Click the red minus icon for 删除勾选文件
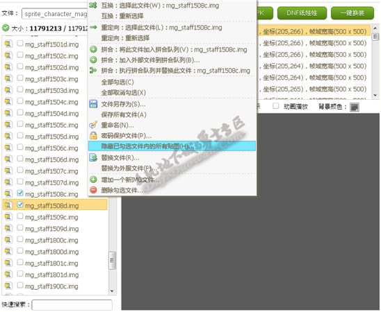Image resolution: width=381 pixels, height=312 pixels. point(93,190)
